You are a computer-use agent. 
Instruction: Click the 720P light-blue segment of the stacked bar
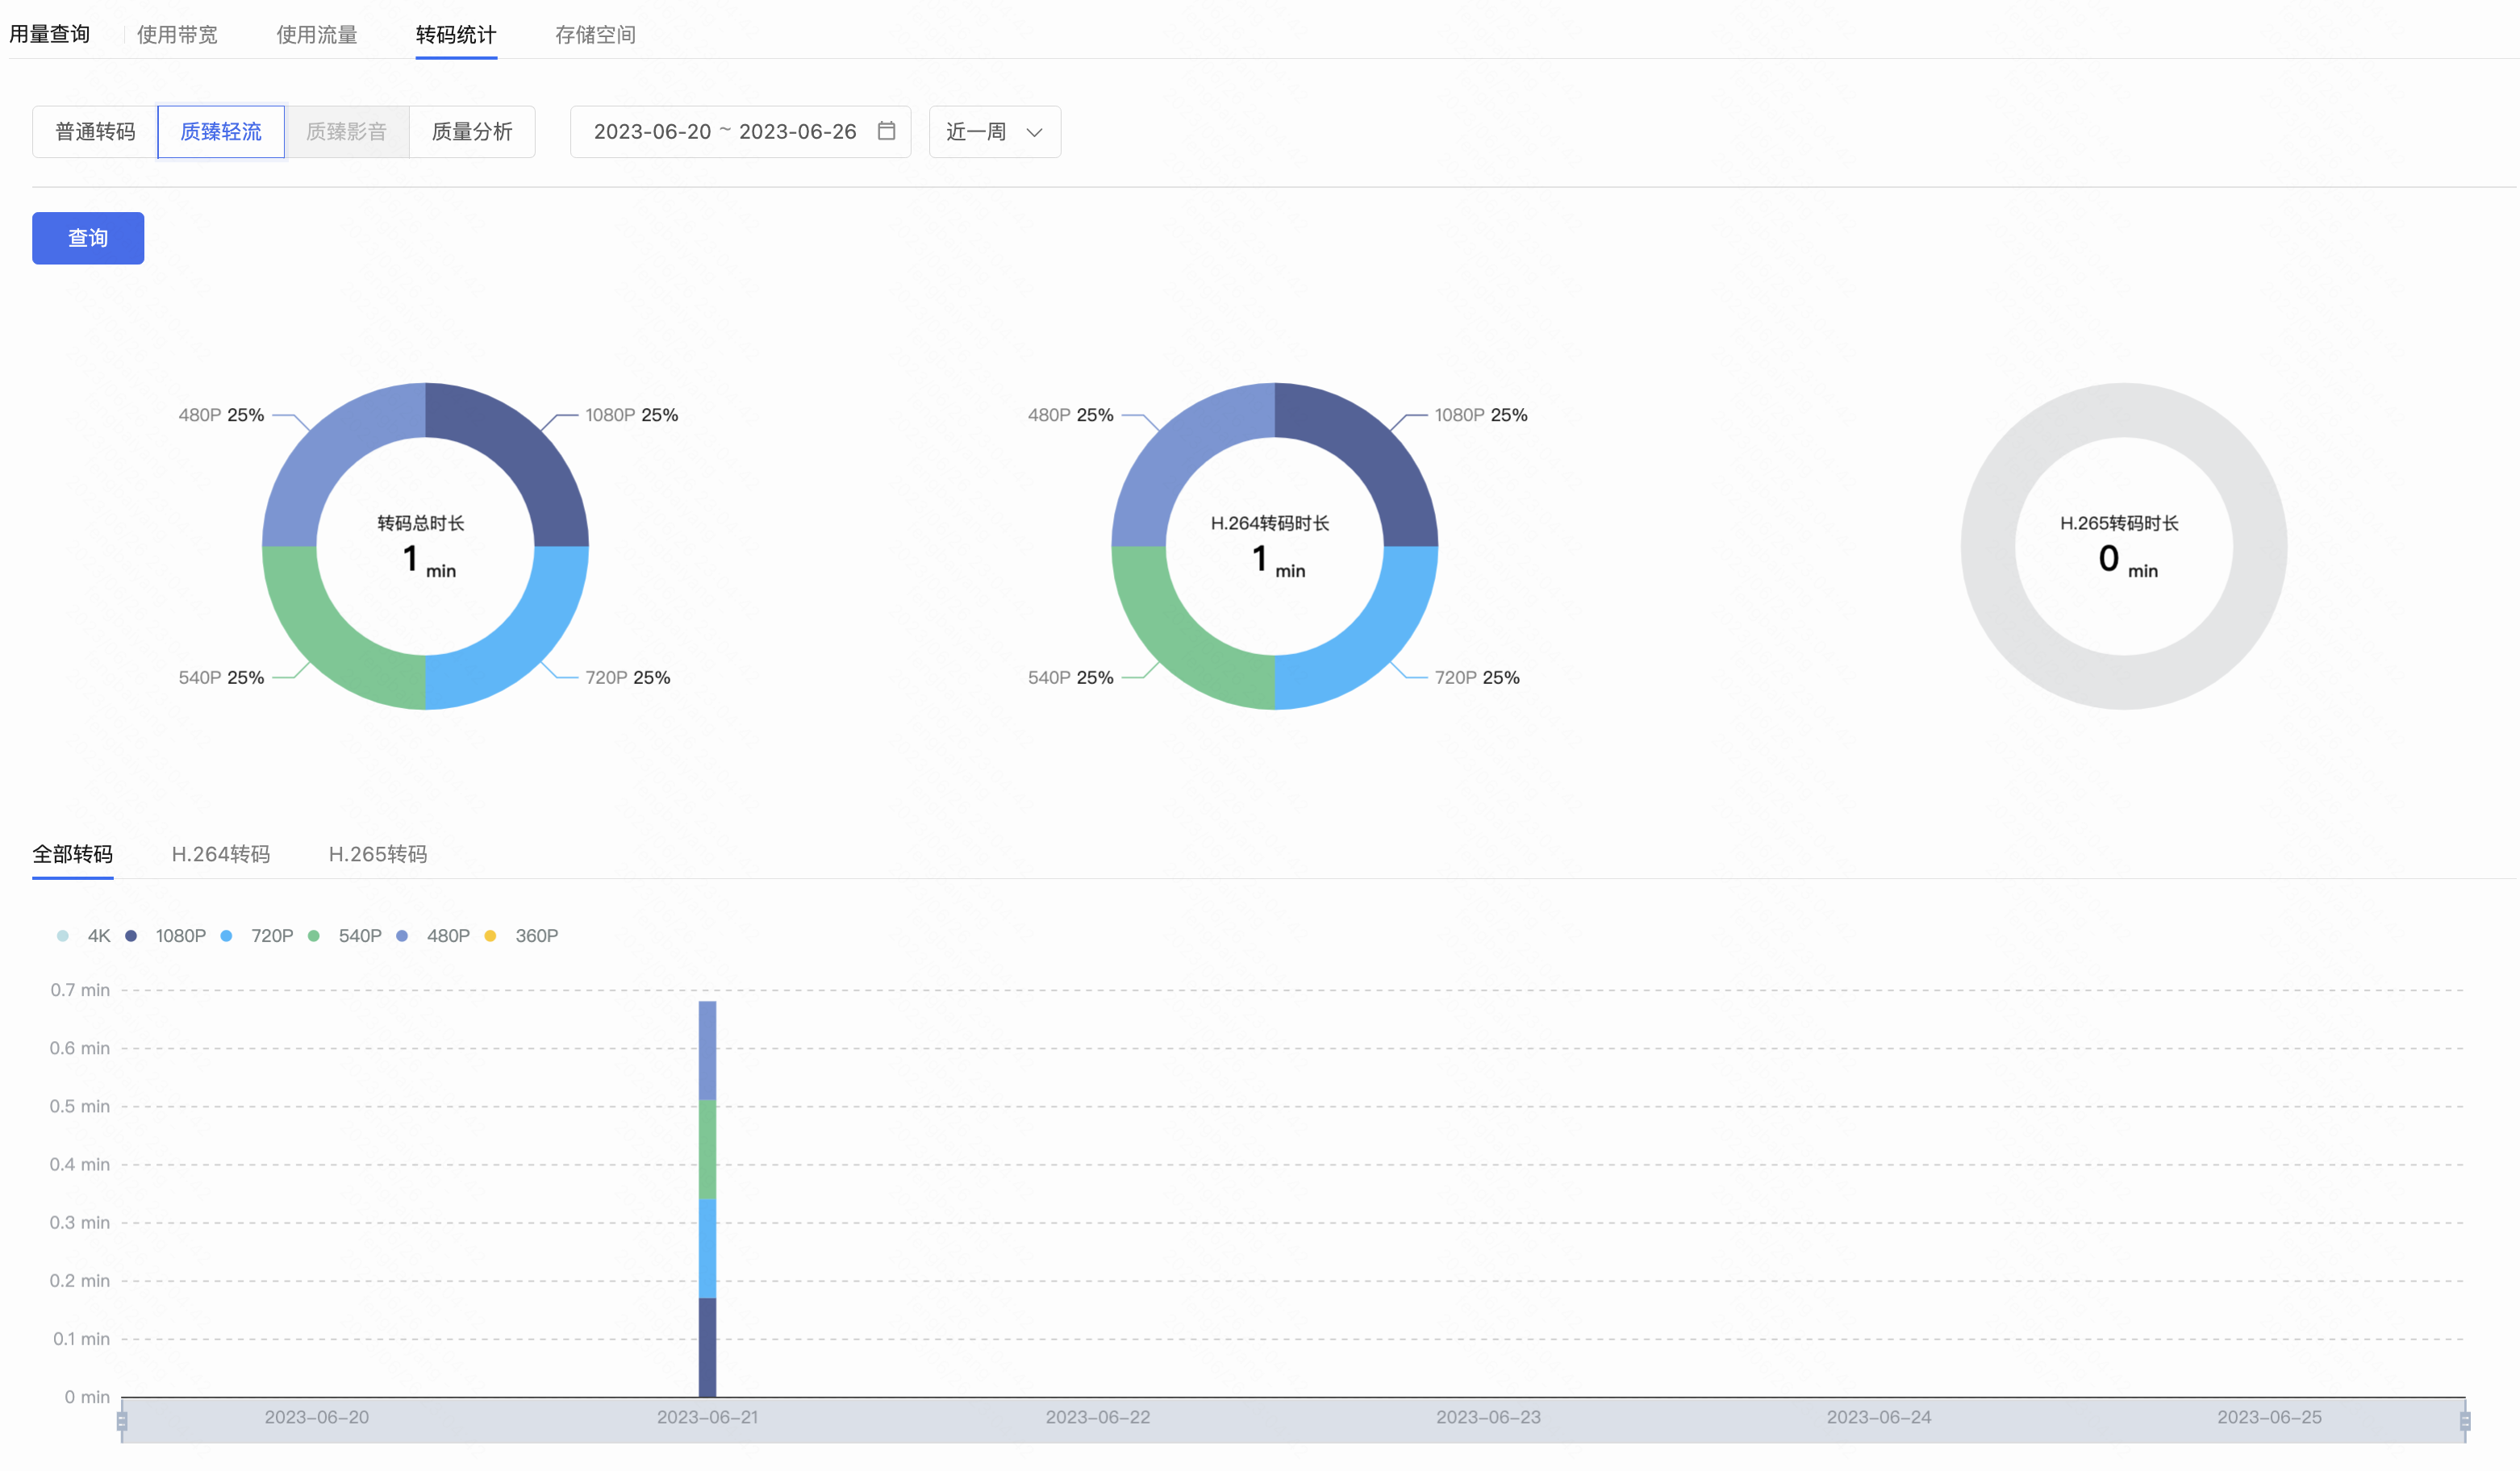pyautogui.click(x=707, y=1248)
